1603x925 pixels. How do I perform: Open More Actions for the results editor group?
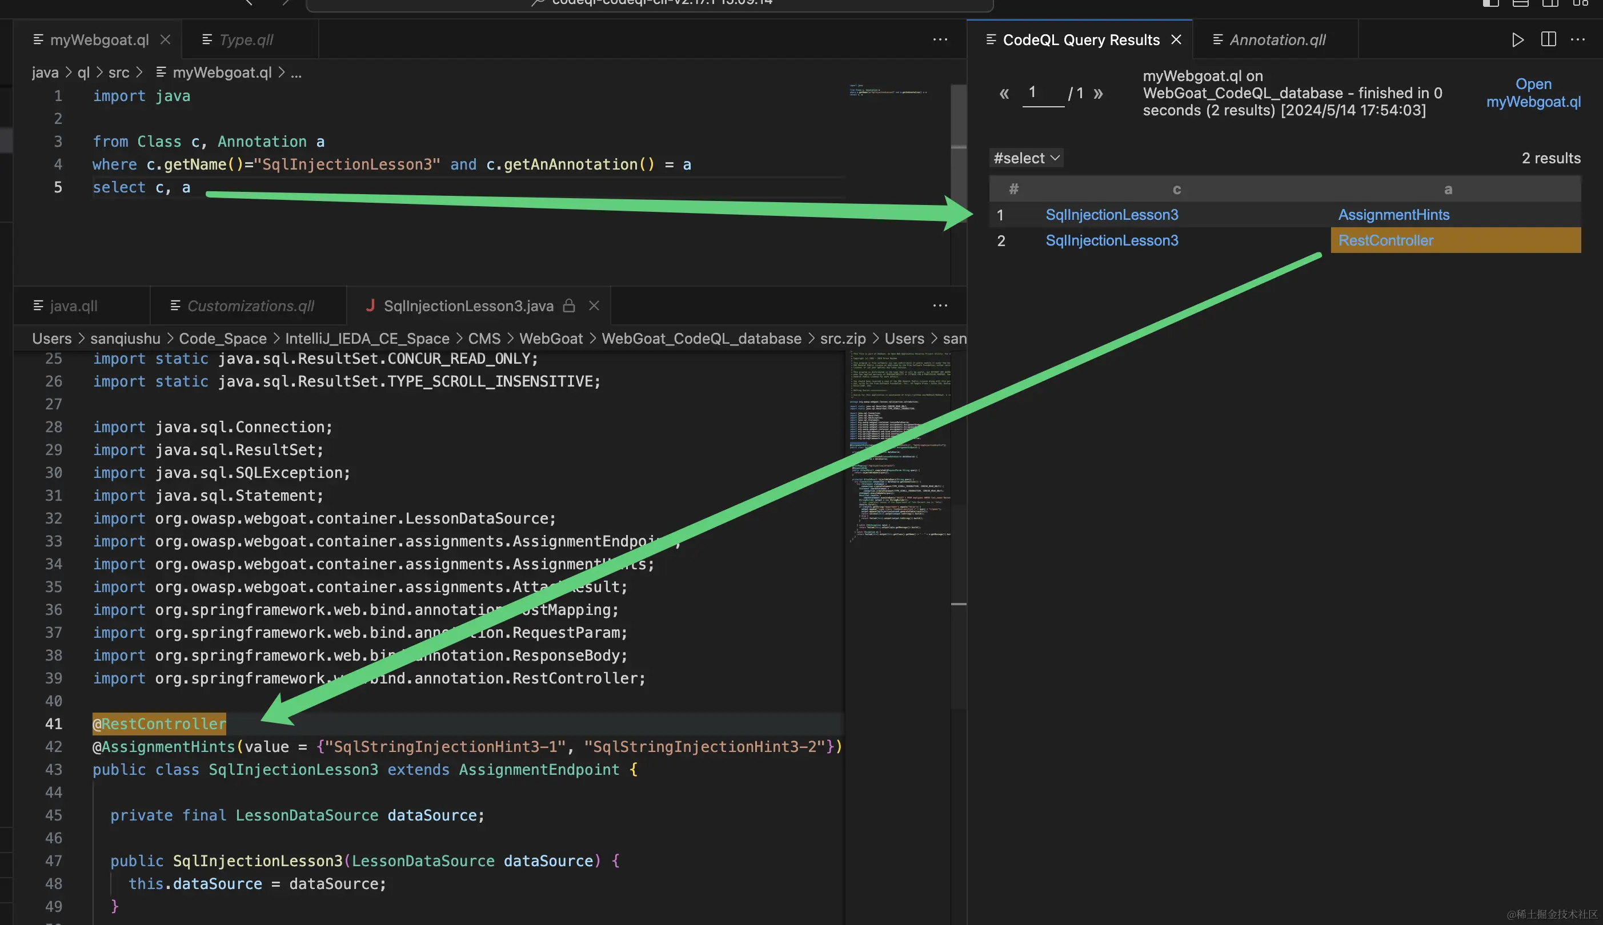click(x=1577, y=39)
